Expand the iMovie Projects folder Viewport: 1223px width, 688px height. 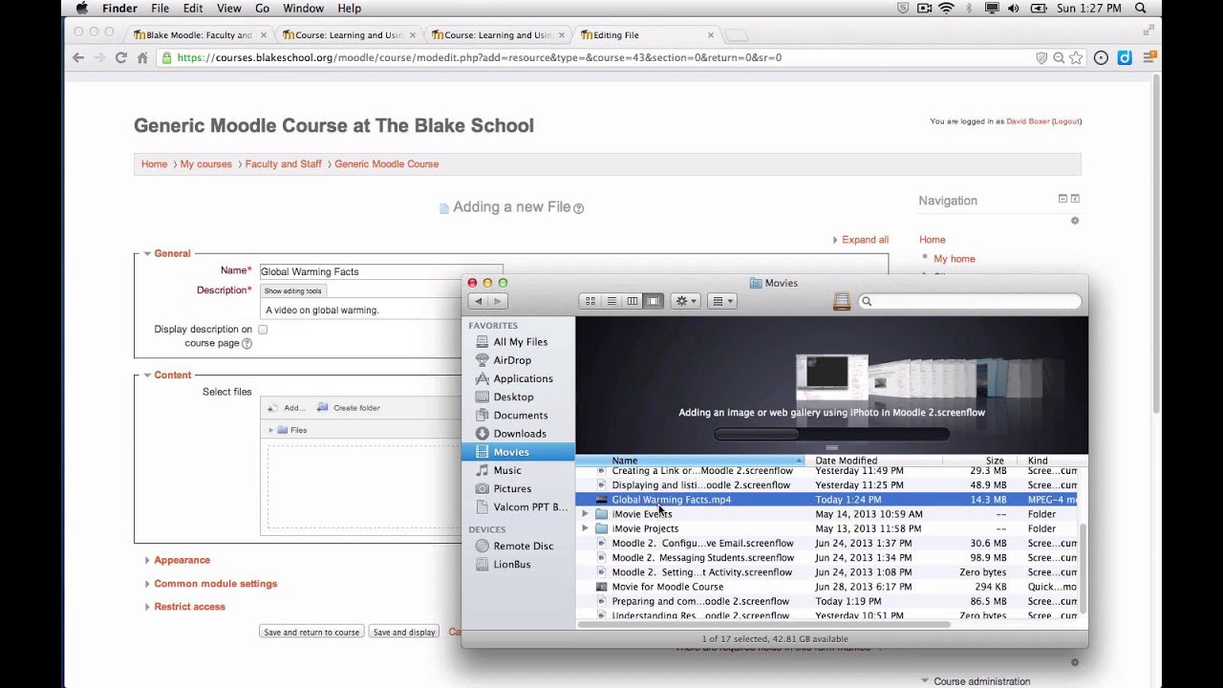[585, 528]
